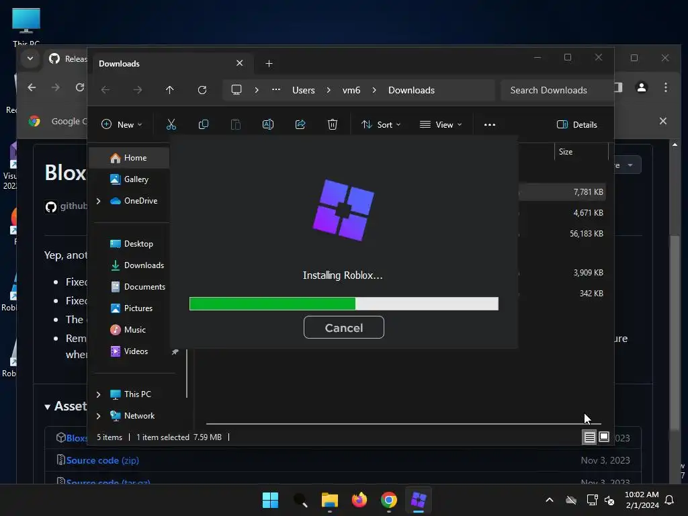
Task: Go back in File Explorer
Action: [x=105, y=90]
